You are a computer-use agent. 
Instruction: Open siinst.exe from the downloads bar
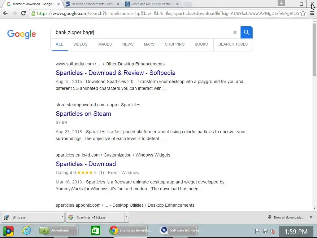(31, 217)
